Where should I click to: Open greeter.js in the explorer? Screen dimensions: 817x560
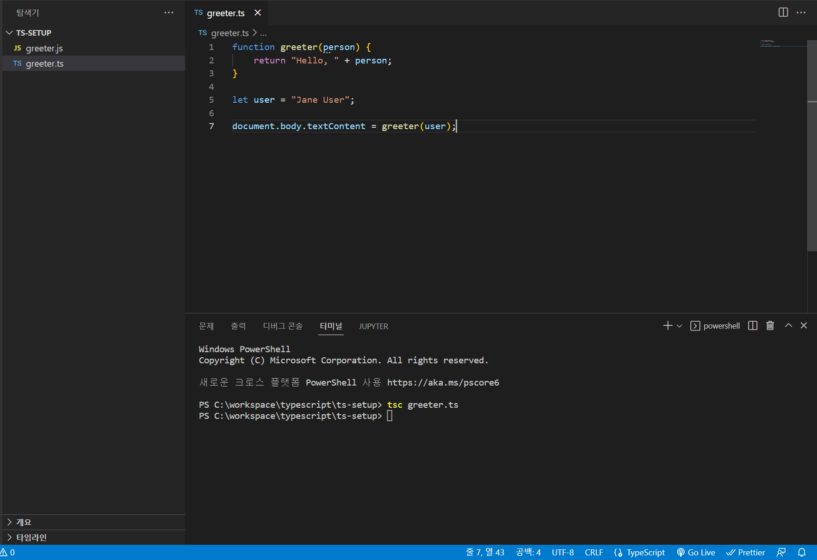(x=93, y=48)
